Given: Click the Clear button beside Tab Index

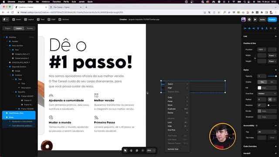Looking at the screenshot, I should [272, 138].
